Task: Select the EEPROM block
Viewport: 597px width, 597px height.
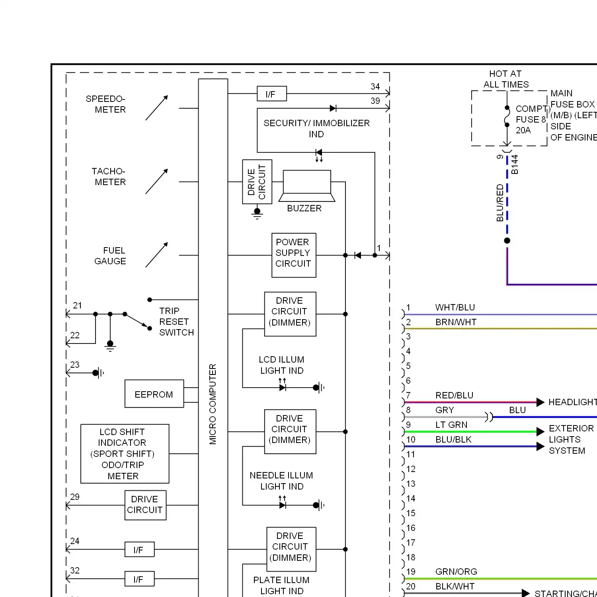Action: (154, 394)
